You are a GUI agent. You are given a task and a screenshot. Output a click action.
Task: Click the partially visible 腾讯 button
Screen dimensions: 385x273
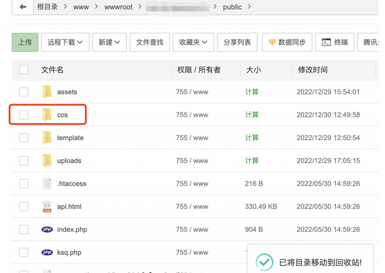pos(368,42)
